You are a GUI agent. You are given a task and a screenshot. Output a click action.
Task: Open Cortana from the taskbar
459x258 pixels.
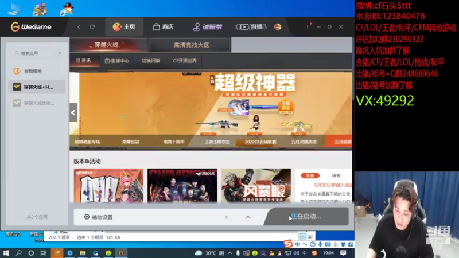coord(31,253)
